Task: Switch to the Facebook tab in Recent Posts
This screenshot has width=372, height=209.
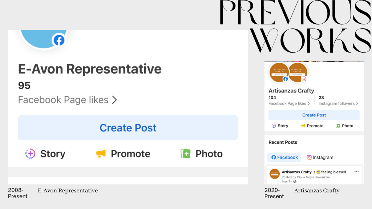Action: tap(284, 157)
